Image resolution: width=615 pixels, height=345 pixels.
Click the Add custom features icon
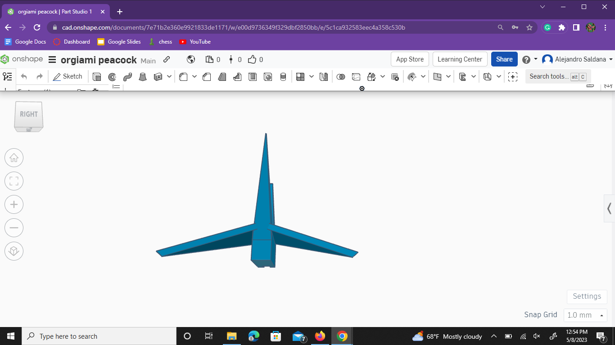(513, 77)
